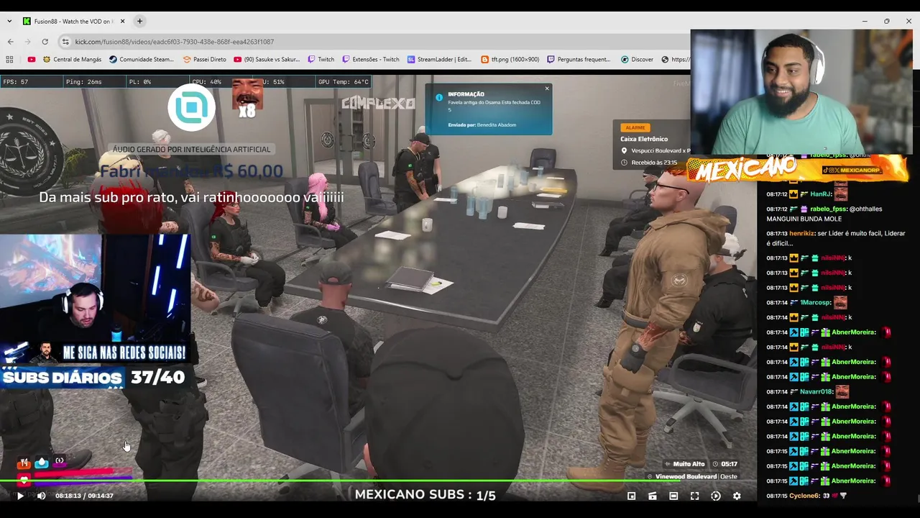Open picture-in-picture from player controls

pyautogui.click(x=632, y=496)
